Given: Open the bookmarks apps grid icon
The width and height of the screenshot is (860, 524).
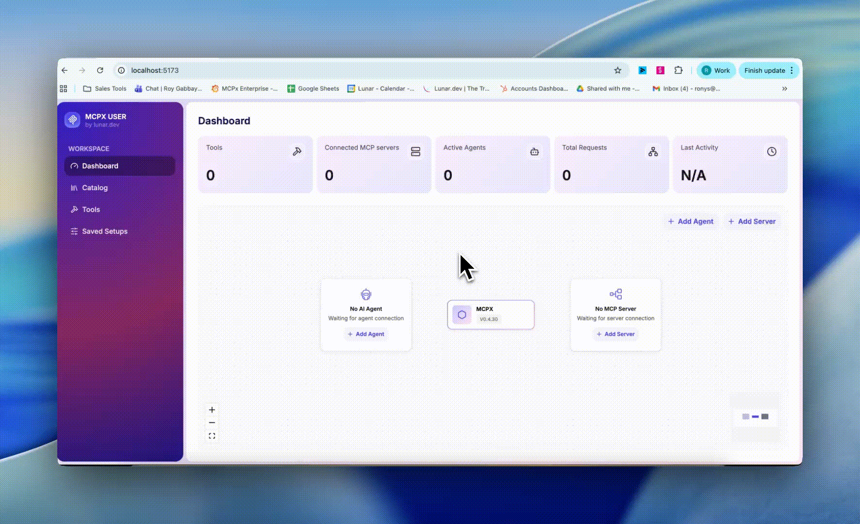Looking at the screenshot, I should [x=64, y=89].
